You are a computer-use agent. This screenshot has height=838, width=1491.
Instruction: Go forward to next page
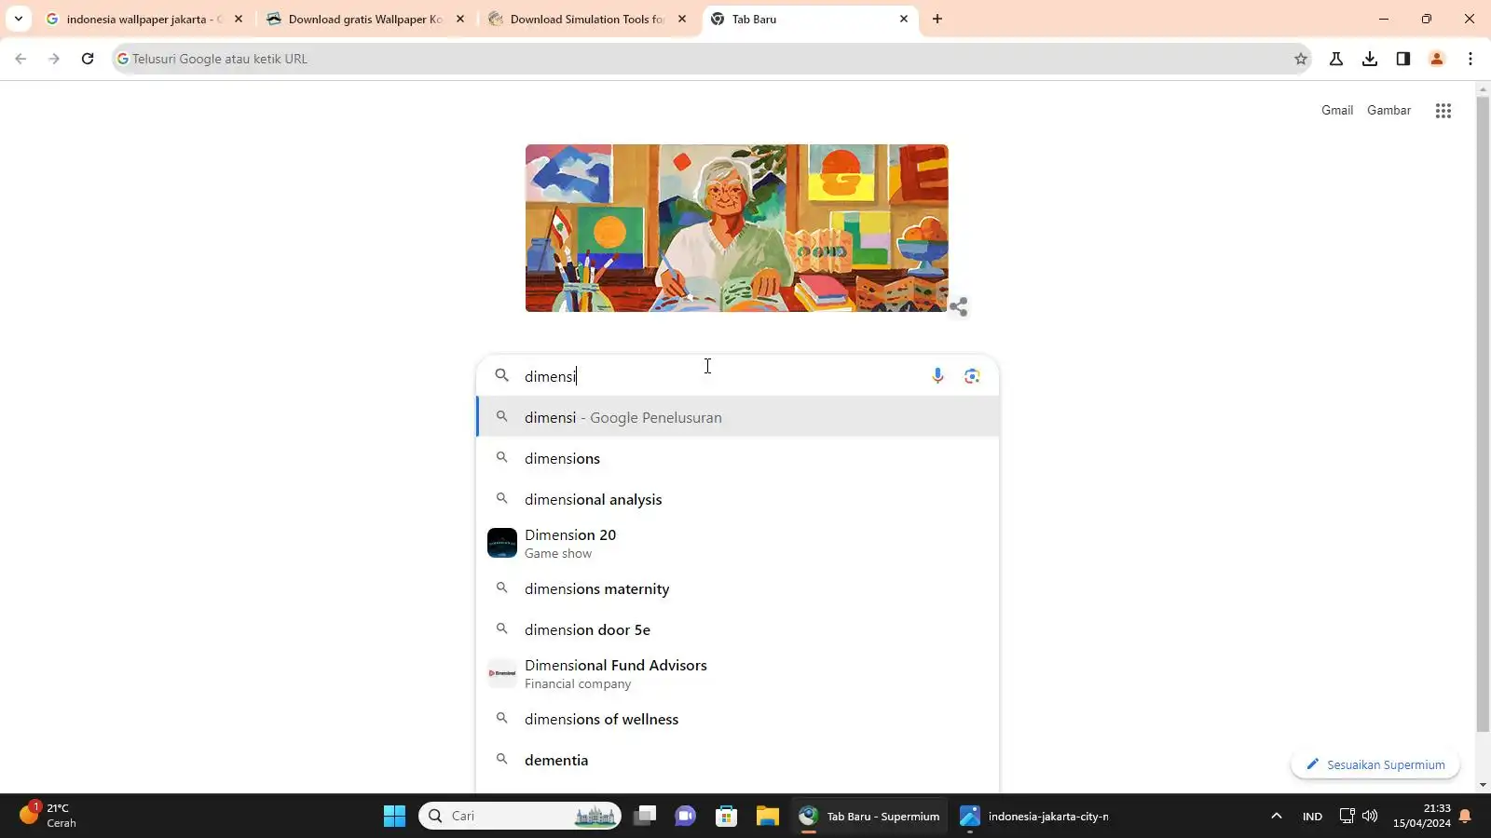click(x=54, y=59)
